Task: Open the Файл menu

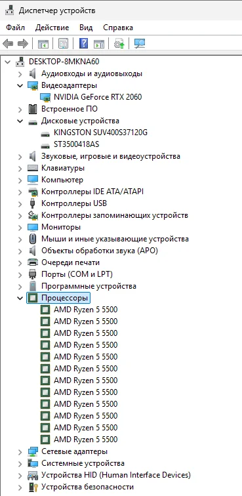Action: pos(15,28)
